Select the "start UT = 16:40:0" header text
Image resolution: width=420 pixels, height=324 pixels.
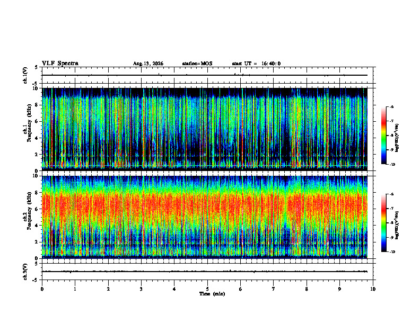tap(256, 64)
